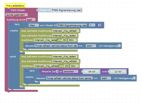The image size is (142, 103).
Task: Edit the 05:00 start time field
Action: (92, 72)
